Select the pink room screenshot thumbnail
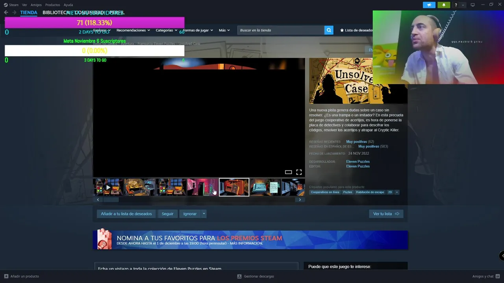 point(202,187)
